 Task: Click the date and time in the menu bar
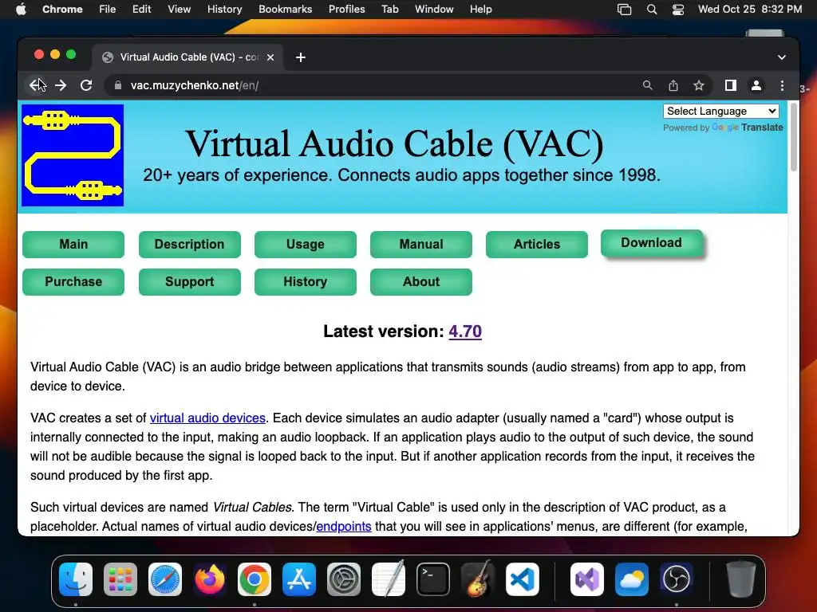pos(750,10)
